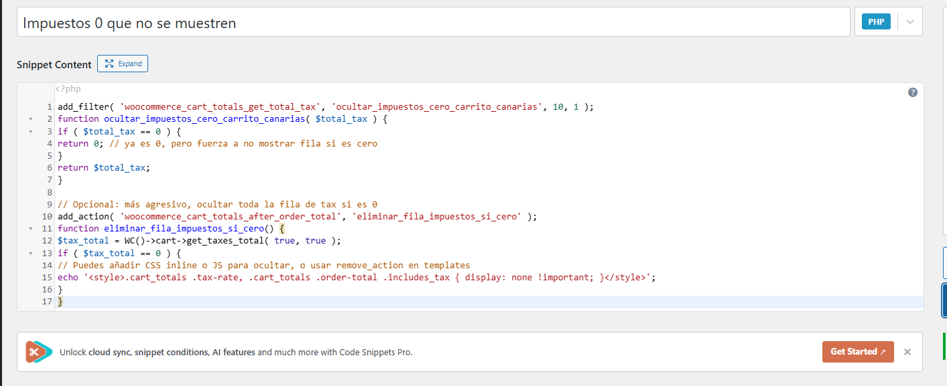This screenshot has width=947, height=386.
Task: Expand the snippet editor with Expand button
Action: pos(123,64)
